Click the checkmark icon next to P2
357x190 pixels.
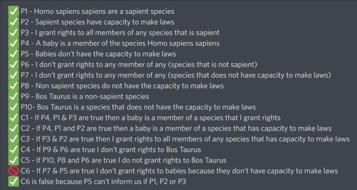(x=13, y=22)
